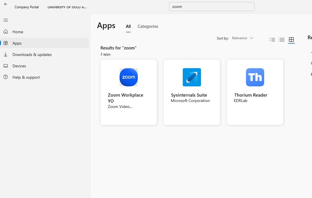Open Devices in the sidebar
312x198 pixels.
(45, 66)
